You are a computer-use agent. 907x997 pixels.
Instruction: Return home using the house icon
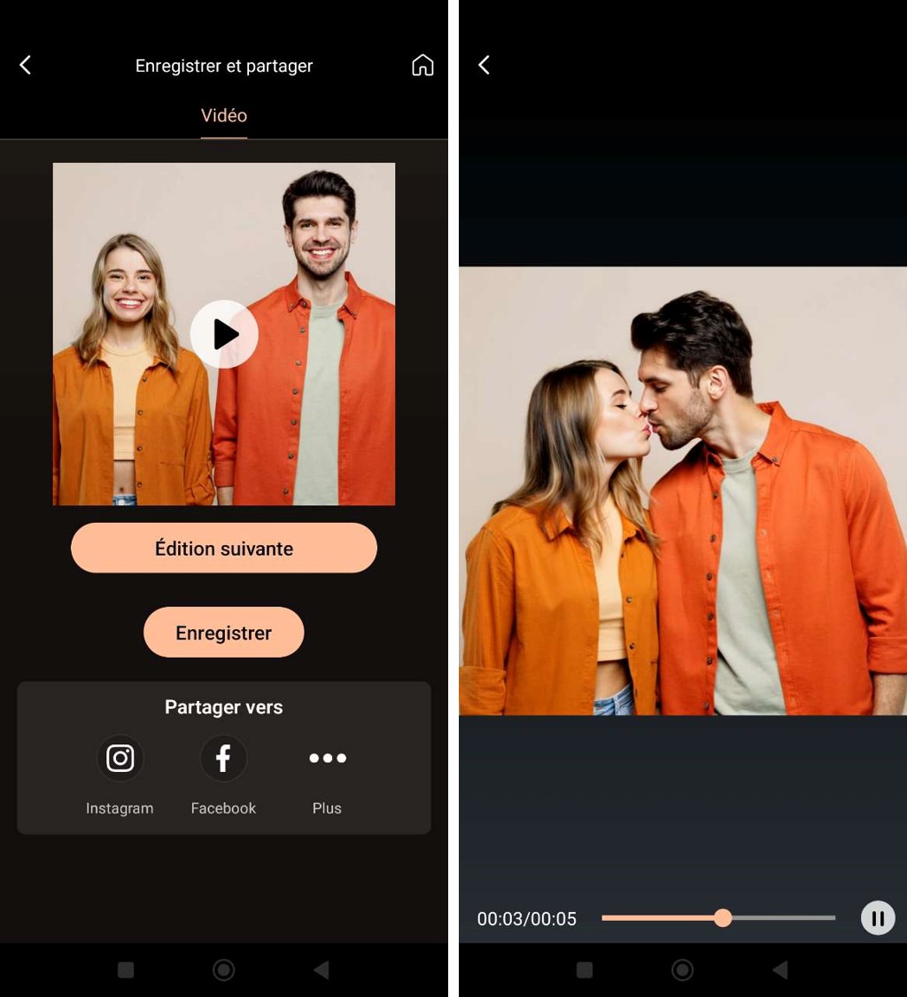(x=422, y=65)
